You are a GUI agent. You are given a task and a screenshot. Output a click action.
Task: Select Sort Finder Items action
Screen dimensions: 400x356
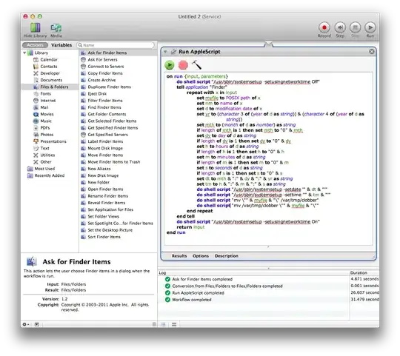coord(104,237)
